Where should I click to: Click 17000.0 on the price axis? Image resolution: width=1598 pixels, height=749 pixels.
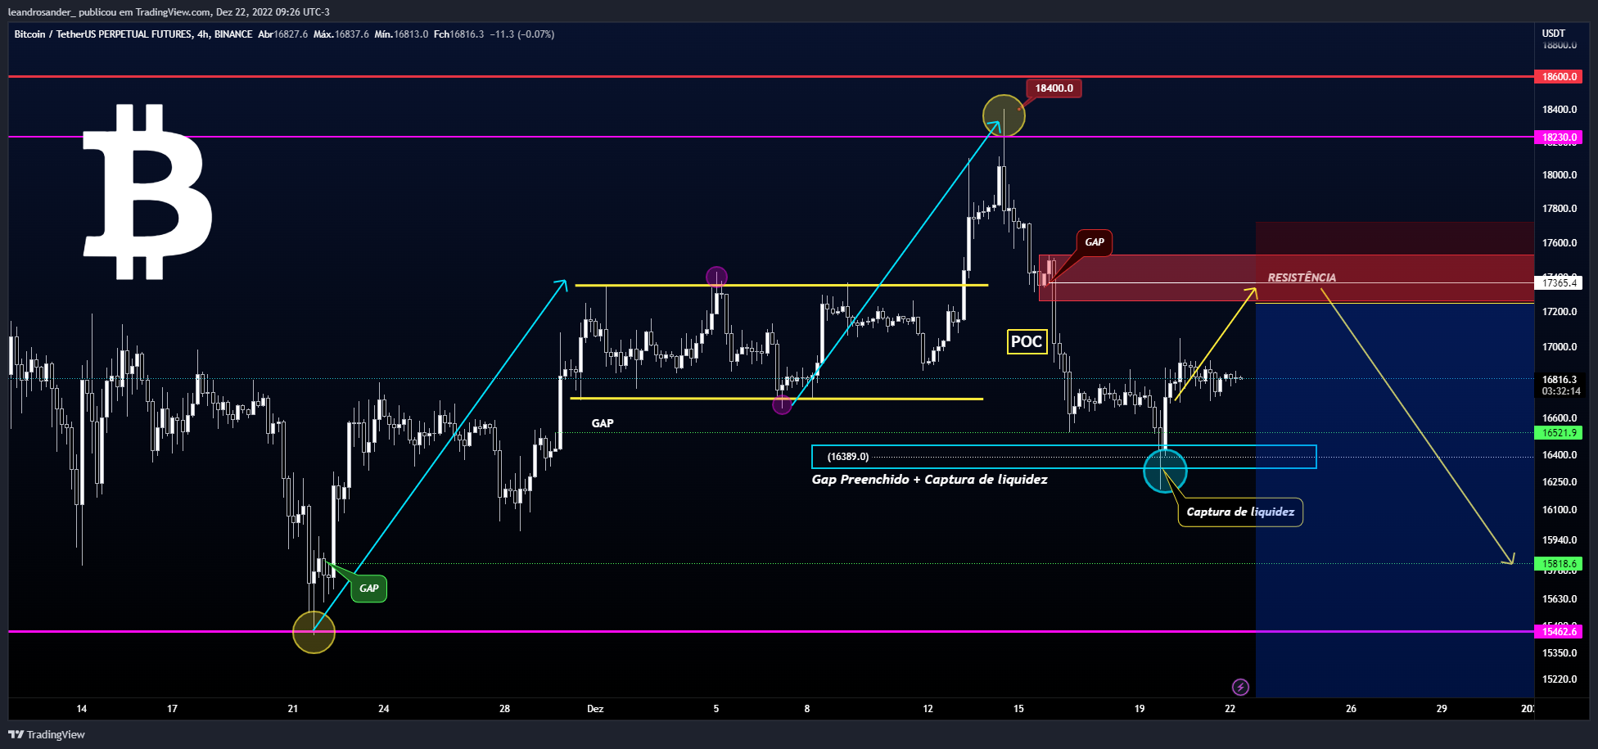1560,347
